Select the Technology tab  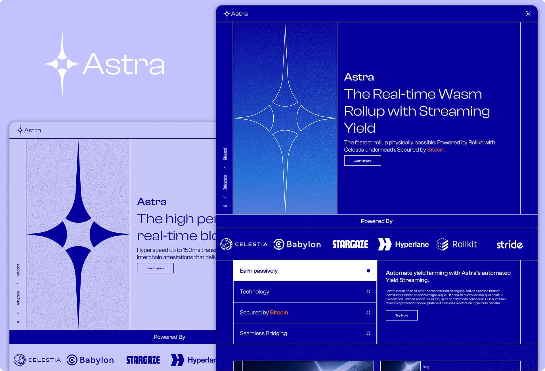click(x=305, y=292)
